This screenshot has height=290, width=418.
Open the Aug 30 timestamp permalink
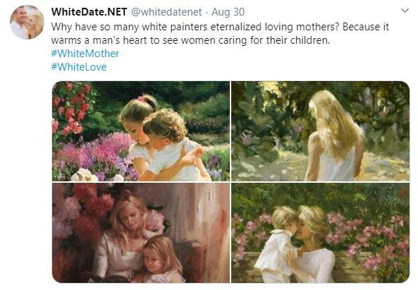(228, 12)
